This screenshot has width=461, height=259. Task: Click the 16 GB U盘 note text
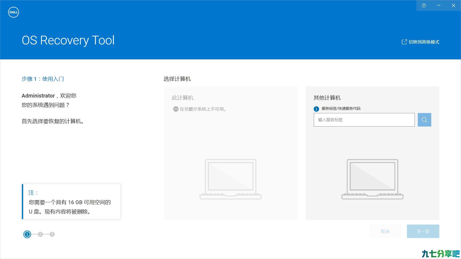(70, 207)
